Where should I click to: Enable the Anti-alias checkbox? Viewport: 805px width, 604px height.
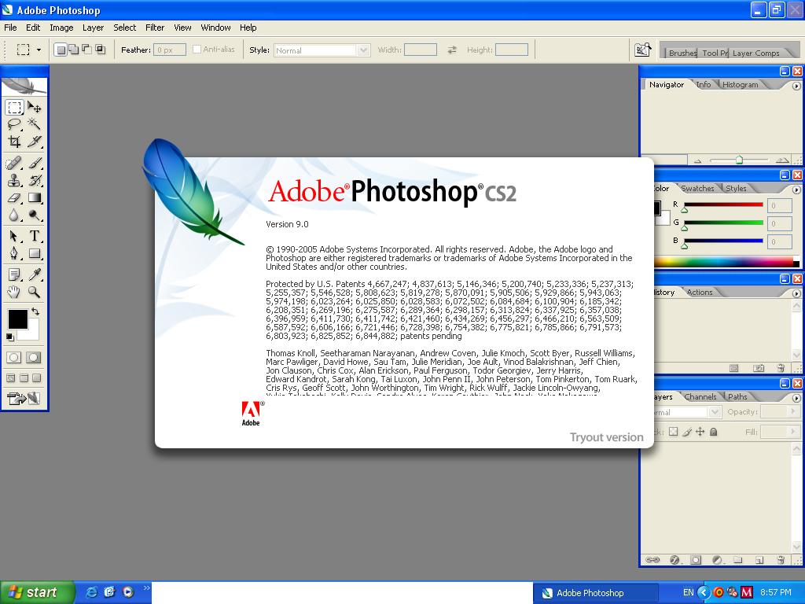[x=196, y=50]
